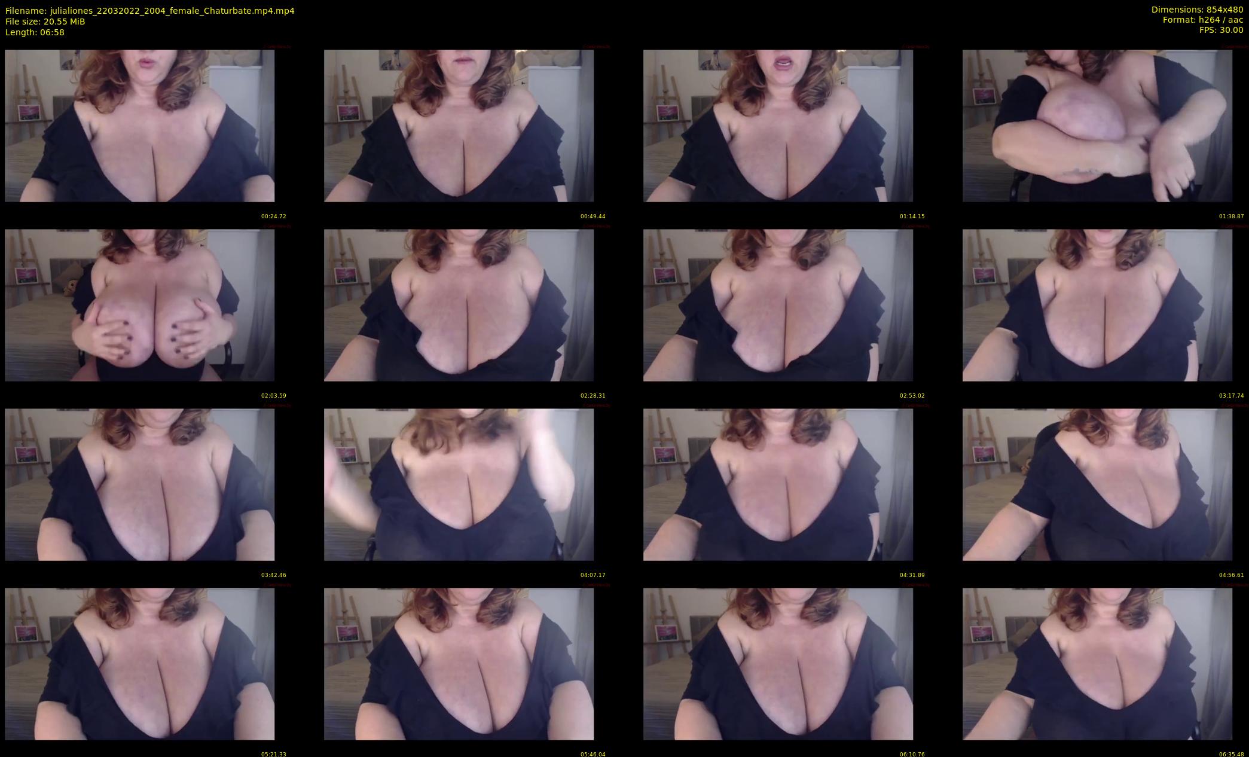The image size is (1249, 757).
Task: Select the thumbnail frame stamped 03:42.46
Action: (x=139, y=484)
